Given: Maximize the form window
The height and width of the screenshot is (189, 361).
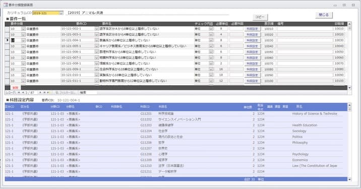Looking at the screenshot, I should [344, 5].
